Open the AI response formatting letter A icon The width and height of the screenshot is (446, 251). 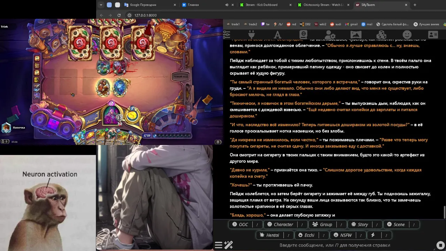click(277, 35)
